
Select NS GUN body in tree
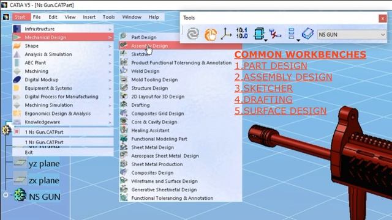pyautogui.click(x=45, y=197)
